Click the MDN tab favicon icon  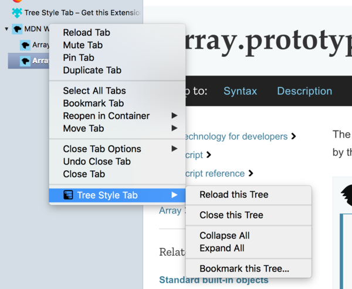click(x=17, y=29)
